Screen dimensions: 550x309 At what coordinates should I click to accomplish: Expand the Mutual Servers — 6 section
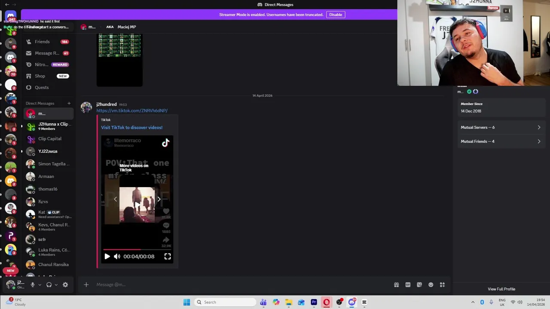501,127
